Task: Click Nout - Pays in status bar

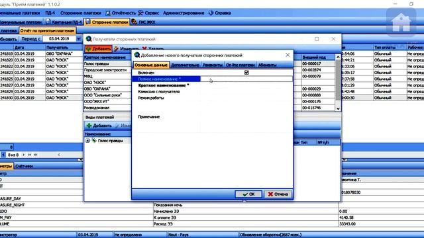Action: coord(178,235)
